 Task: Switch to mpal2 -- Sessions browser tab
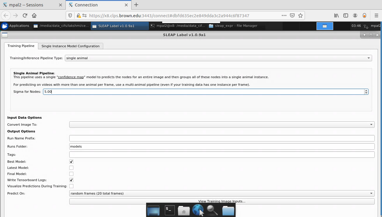tap(32, 5)
